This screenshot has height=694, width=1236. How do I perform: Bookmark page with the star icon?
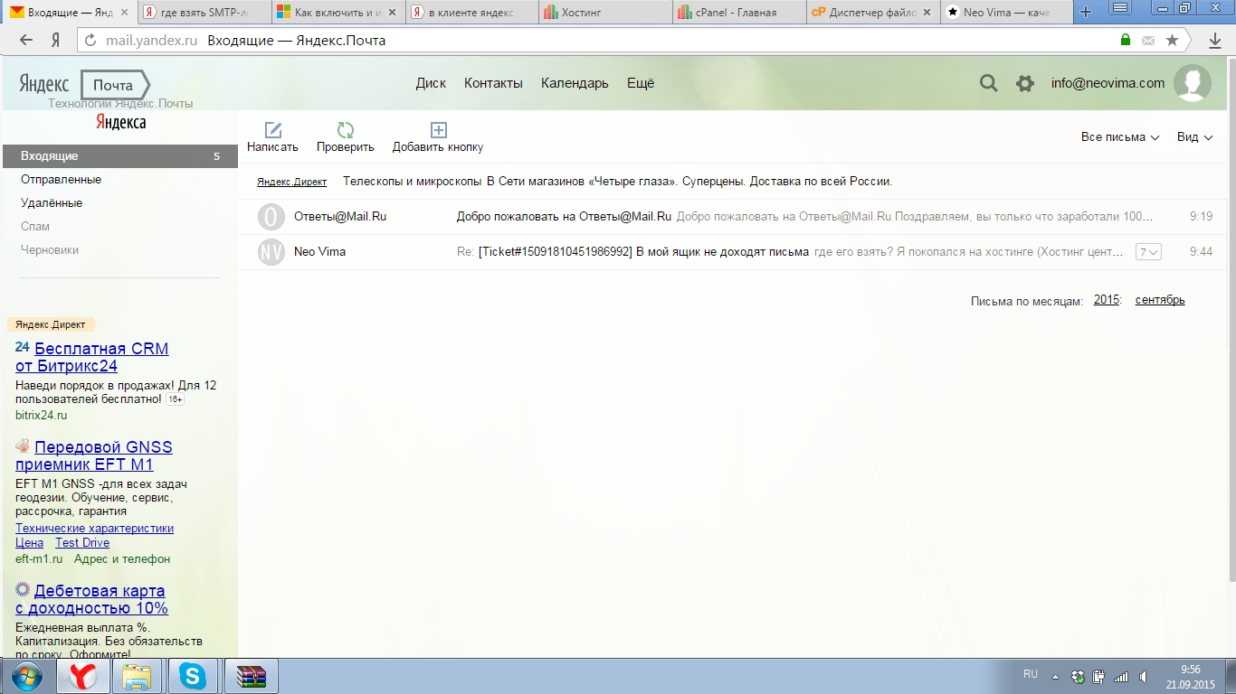pos(1172,40)
